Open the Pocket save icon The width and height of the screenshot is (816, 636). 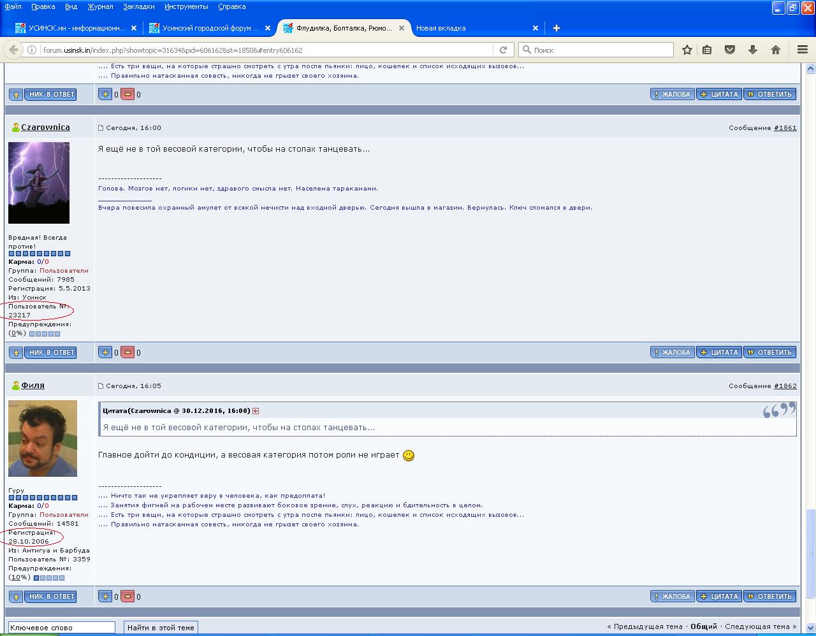click(x=730, y=50)
